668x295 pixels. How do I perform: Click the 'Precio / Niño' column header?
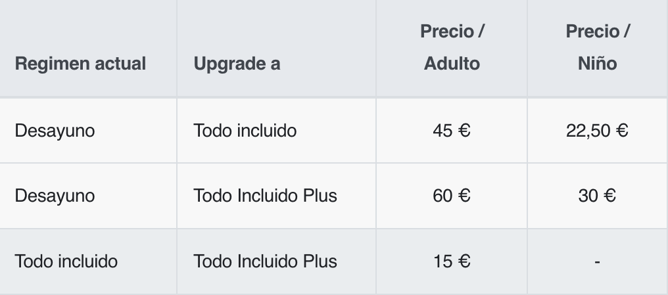click(597, 48)
